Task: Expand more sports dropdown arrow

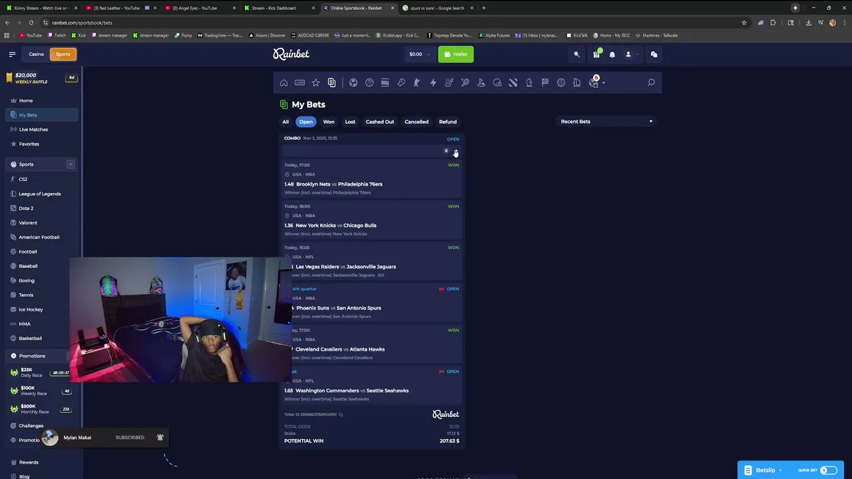Action: (603, 83)
